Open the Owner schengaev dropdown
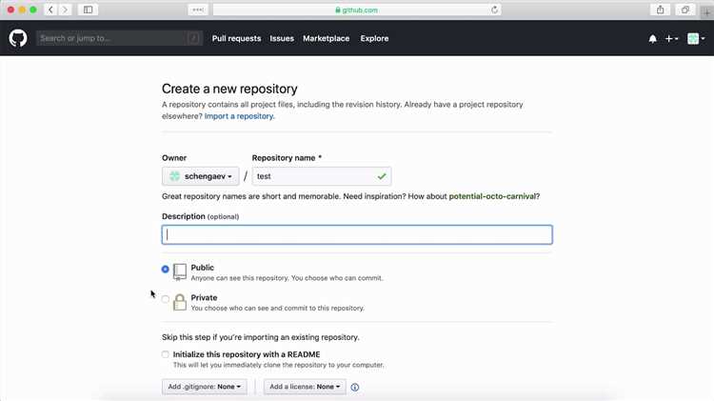The image size is (714, 401). click(x=200, y=176)
